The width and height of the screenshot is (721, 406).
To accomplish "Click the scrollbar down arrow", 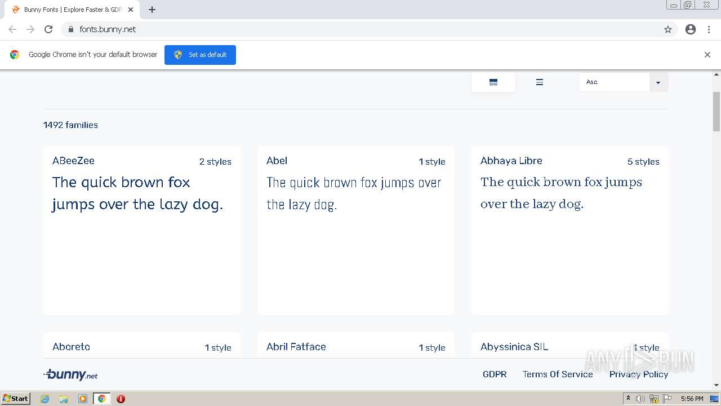I will coord(716,385).
